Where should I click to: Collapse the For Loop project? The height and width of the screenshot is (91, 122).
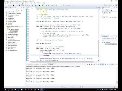tap(5, 25)
